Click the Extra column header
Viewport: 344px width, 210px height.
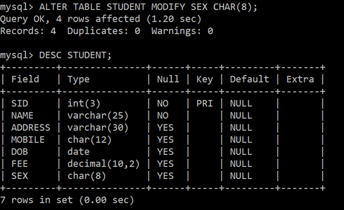[x=300, y=79]
